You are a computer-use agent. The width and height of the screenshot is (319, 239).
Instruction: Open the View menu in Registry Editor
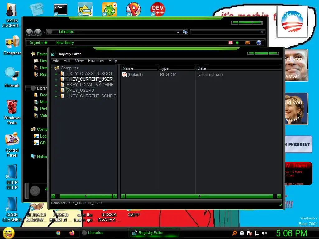click(79, 61)
